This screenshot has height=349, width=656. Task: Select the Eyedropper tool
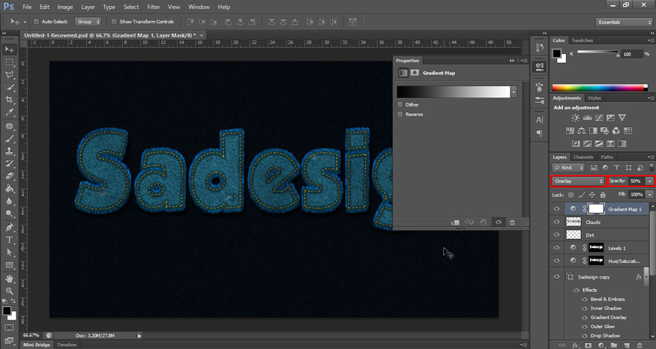point(9,112)
